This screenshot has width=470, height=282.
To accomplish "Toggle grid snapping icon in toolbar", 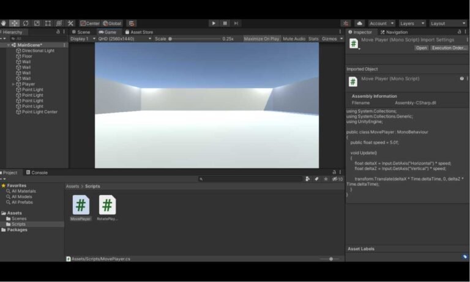I will tap(132, 23).
